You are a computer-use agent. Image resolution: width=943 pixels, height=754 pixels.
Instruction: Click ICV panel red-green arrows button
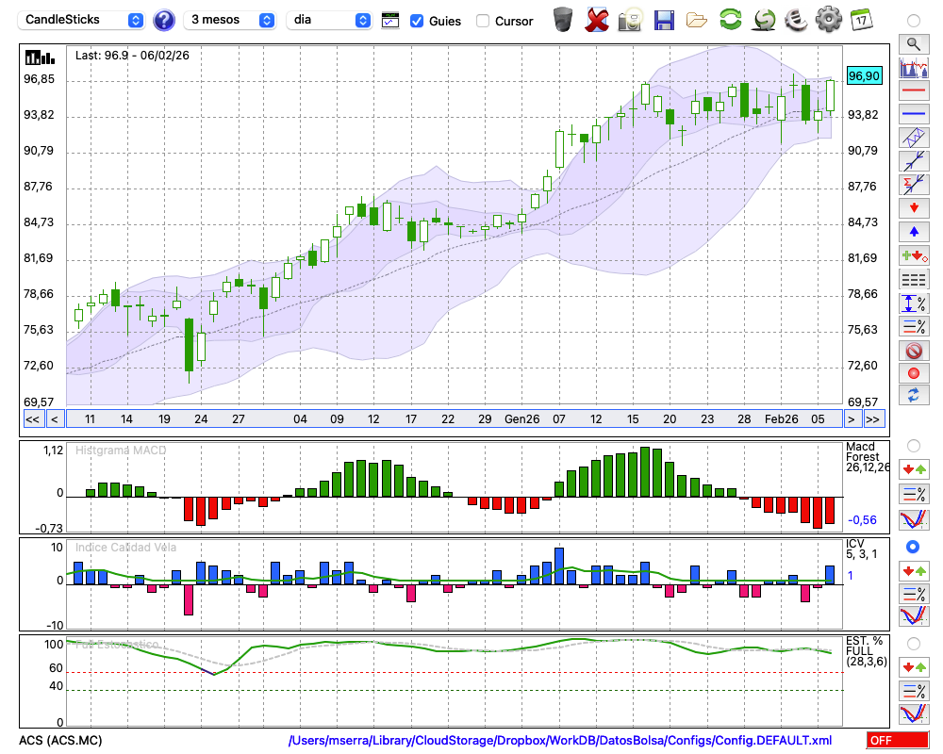914,570
